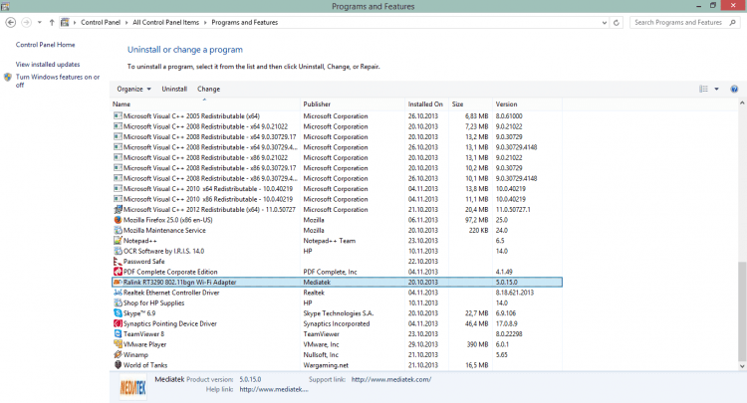The height and width of the screenshot is (403, 747).
Task: Open the Mediatek help link
Action: 274,389
